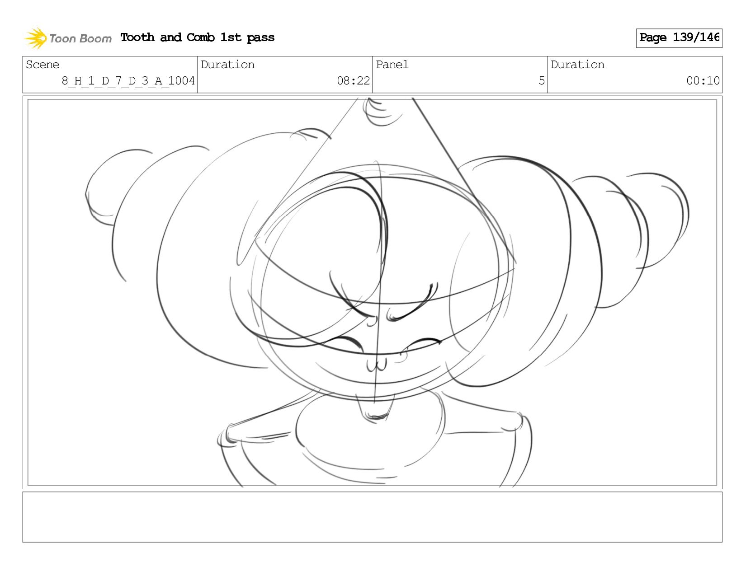
Task: Click the 'Scene' header label
Action: [42, 65]
